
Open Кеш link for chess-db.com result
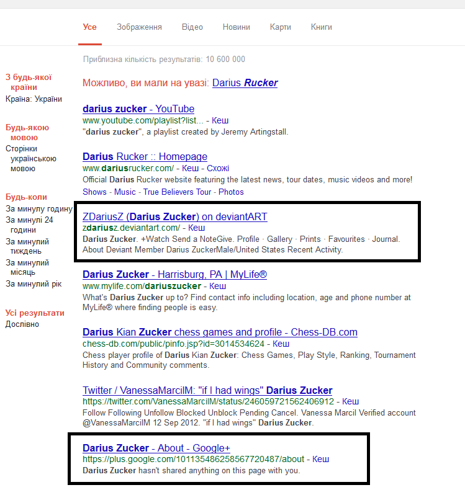(281, 344)
